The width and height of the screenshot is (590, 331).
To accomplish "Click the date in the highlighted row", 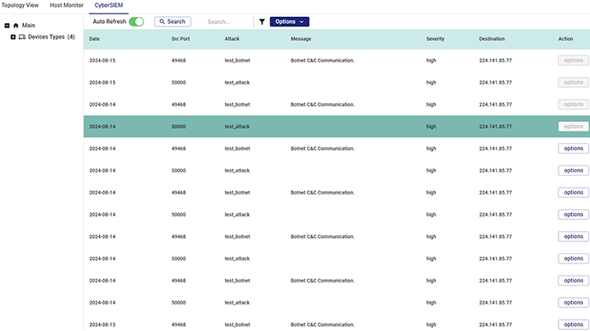I will click(103, 126).
